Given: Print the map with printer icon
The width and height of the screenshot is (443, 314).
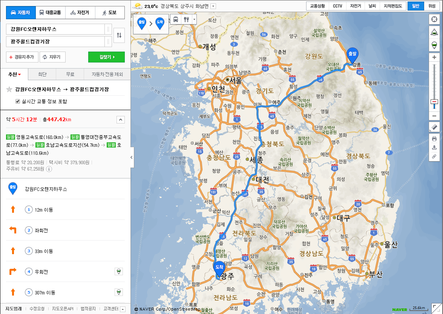Looking at the screenshot, I should [434, 139].
